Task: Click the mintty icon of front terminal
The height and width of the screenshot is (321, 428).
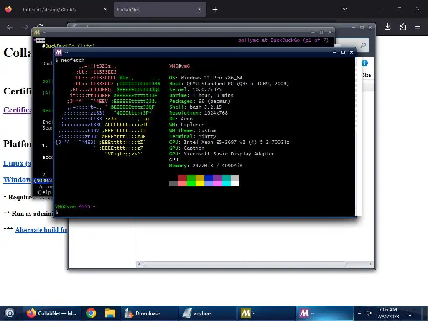Action: [x=59, y=52]
